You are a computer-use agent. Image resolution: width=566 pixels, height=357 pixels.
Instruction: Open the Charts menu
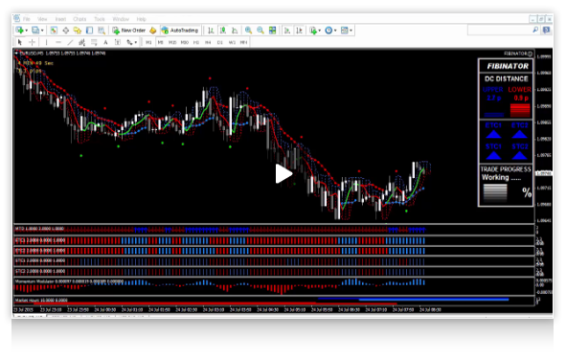point(79,19)
